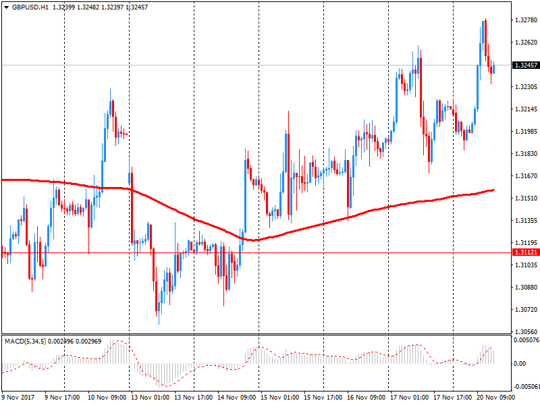540x405 pixels.
Task: Click the 1.30560 price scale value
Action: pos(526,331)
